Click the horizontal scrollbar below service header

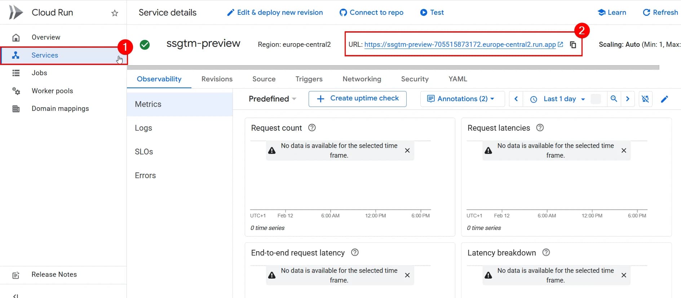393,68
